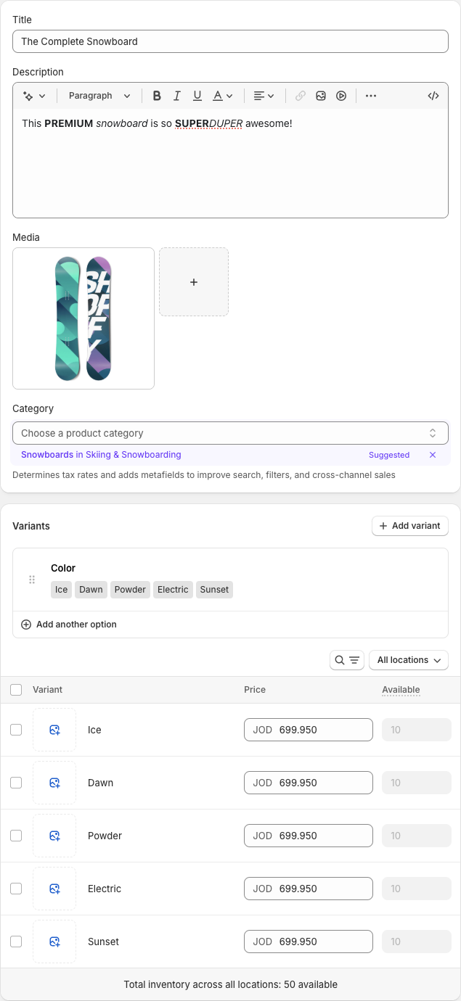The width and height of the screenshot is (461, 1001).
Task: Select the Ice variant checkbox
Action: pos(16,730)
